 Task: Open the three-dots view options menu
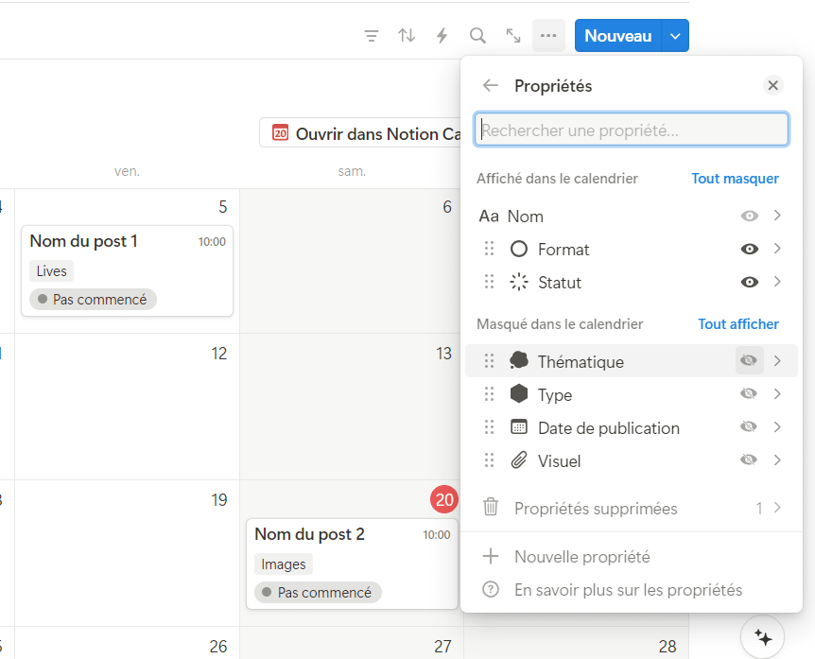pyautogui.click(x=548, y=36)
